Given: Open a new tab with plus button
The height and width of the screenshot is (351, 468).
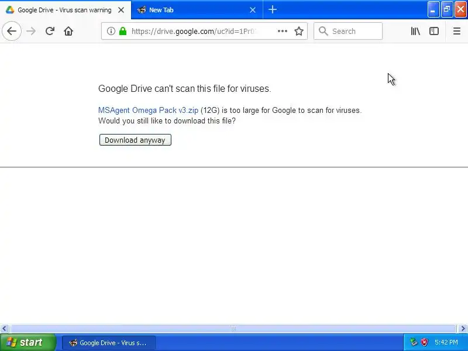Looking at the screenshot, I should (273, 9).
